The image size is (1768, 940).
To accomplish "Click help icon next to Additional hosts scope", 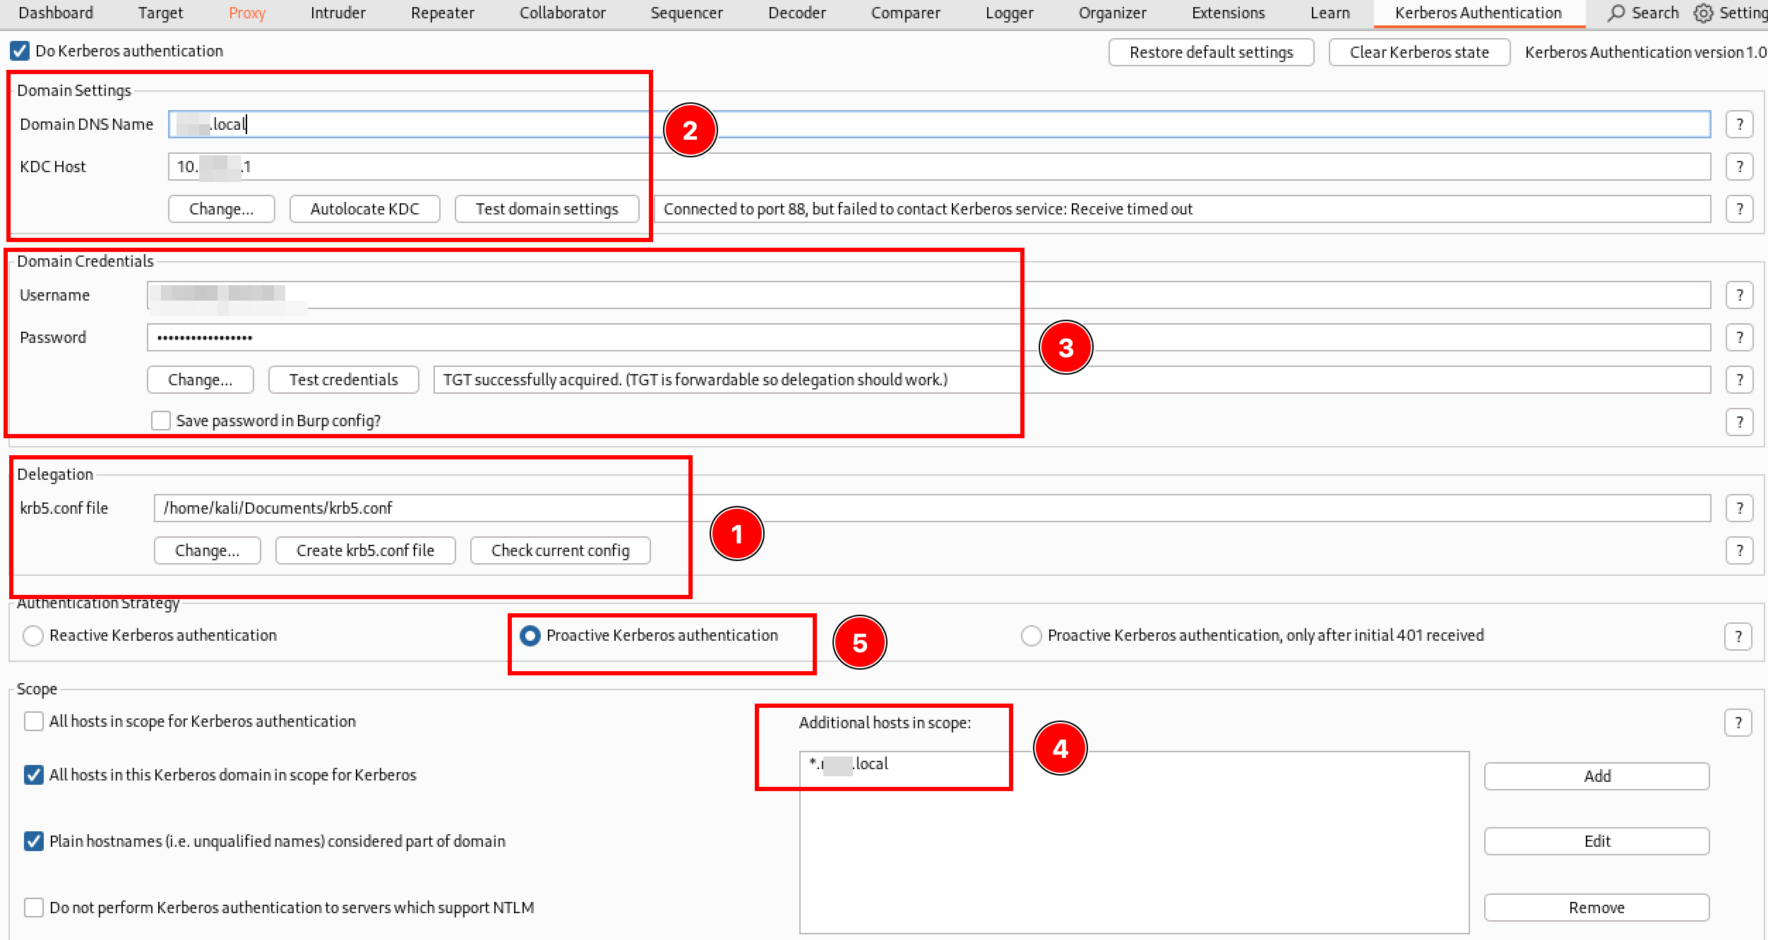I will [x=1738, y=723].
